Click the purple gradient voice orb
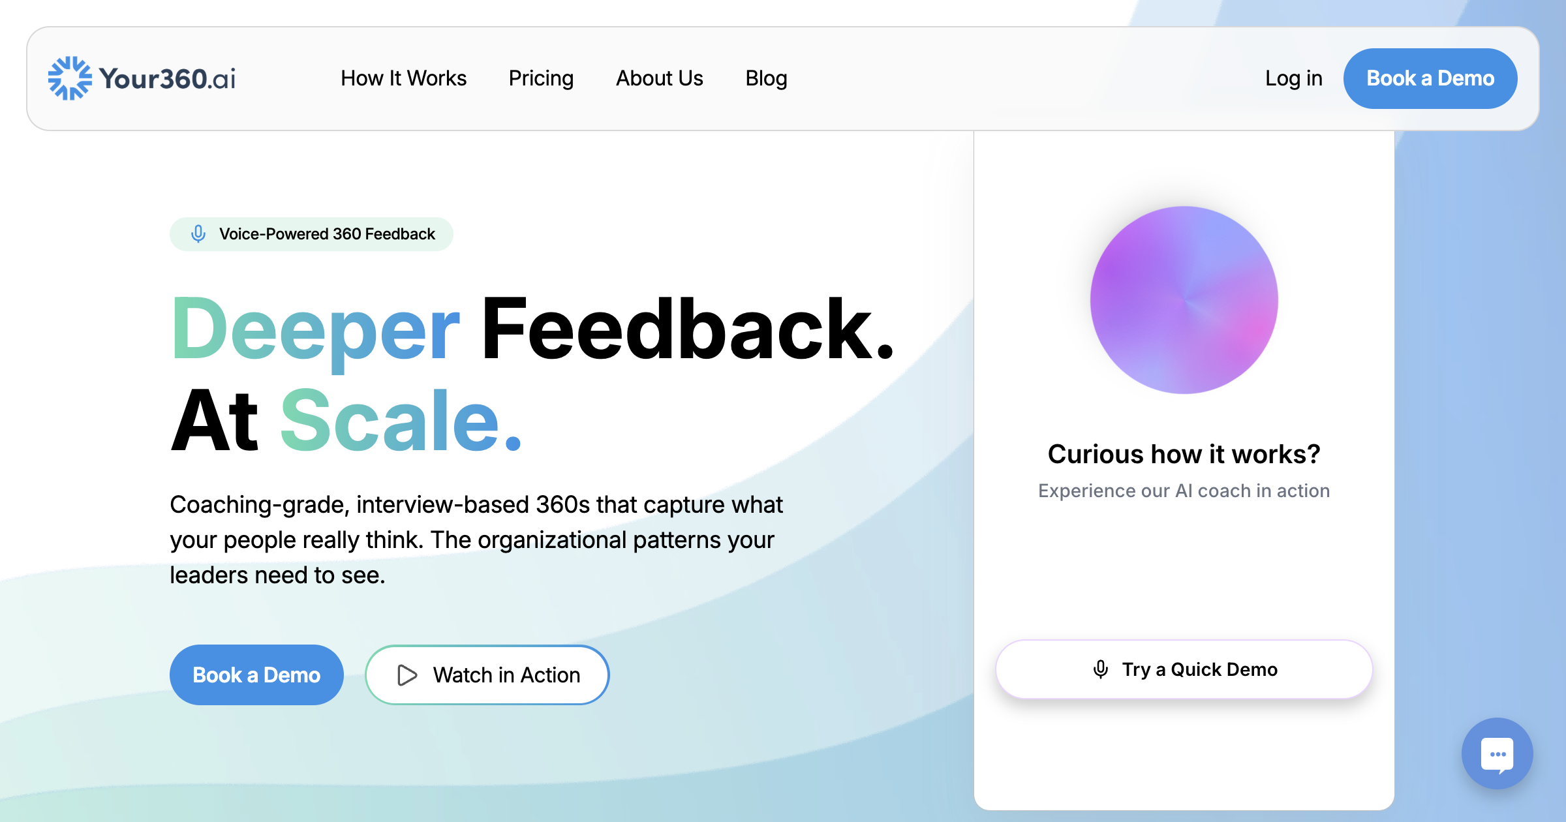Image resolution: width=1566 pixels, height=822 pixels. (1184, 300)
